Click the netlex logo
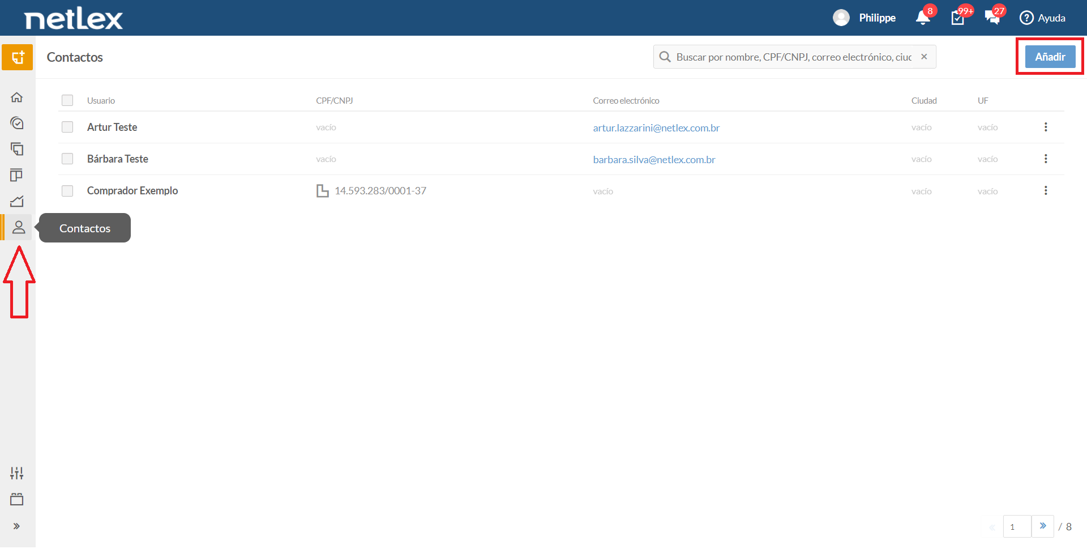1087x549 pixels. point(74,18)
